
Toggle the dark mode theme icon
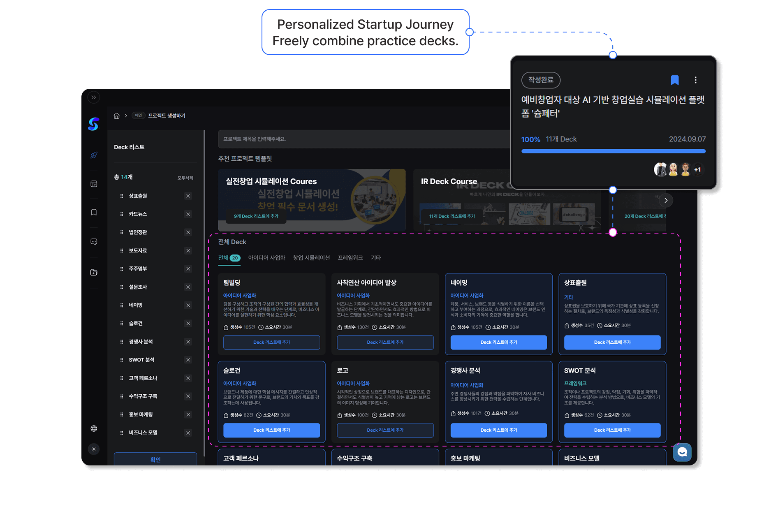[x=94, y=449]
